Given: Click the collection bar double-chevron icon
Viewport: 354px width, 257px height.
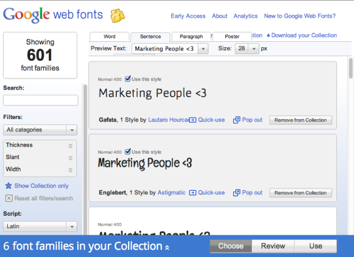Looking at the screenshot, I should pyautogui.click(x=167, y=248).
